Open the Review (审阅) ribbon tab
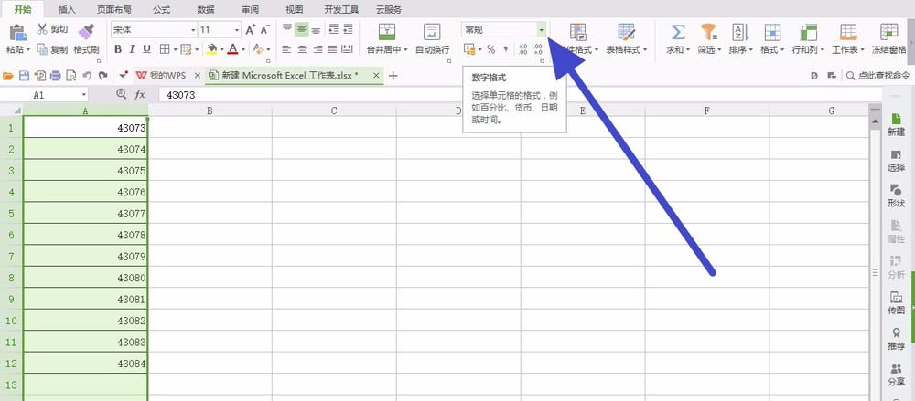Image resolution: width=915 pixels, height=401 pixels. pos(250,9)
